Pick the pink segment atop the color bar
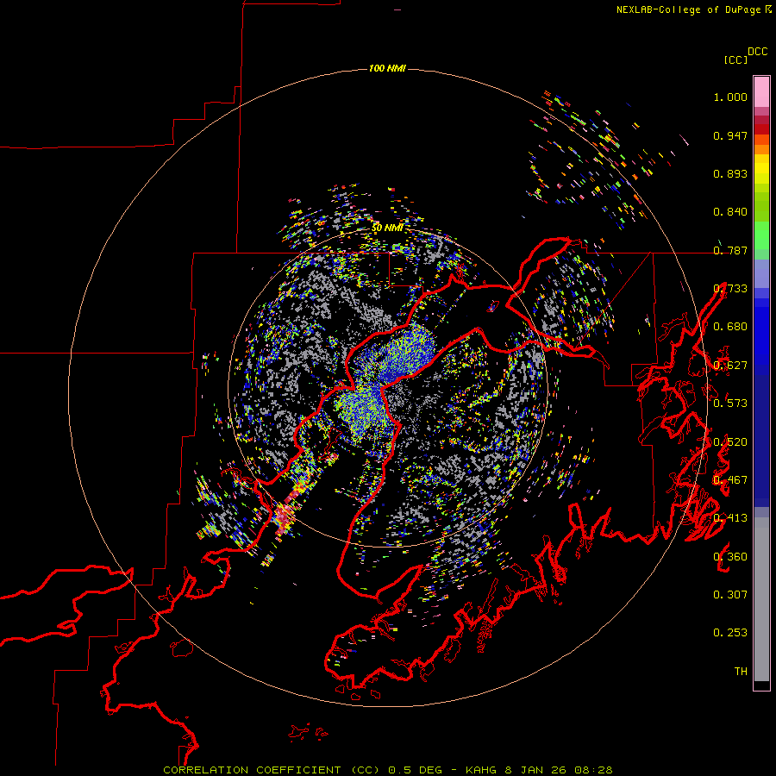Screen dimensions: 776x776 [x=761, y=91]
